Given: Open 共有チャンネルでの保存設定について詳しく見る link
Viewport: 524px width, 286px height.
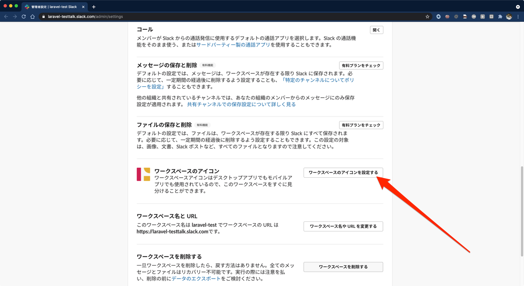Looking at the screenshot, I should click(x=241, y=104).
